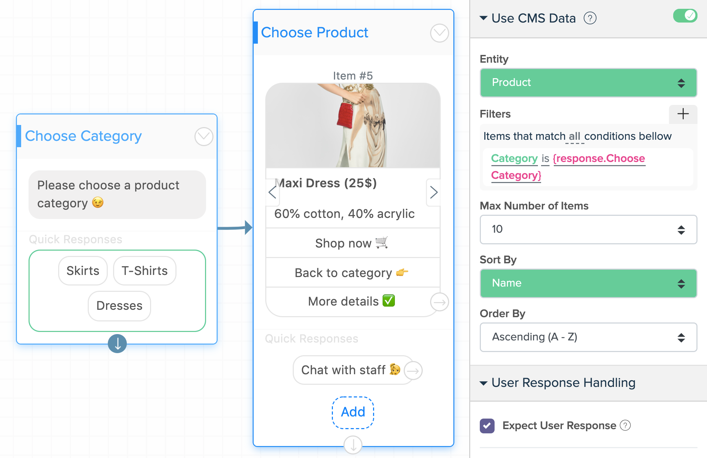Screen dimensions: 707x458
Task: Show next carousel item with right chevron
Action: (x=433, y=192)
